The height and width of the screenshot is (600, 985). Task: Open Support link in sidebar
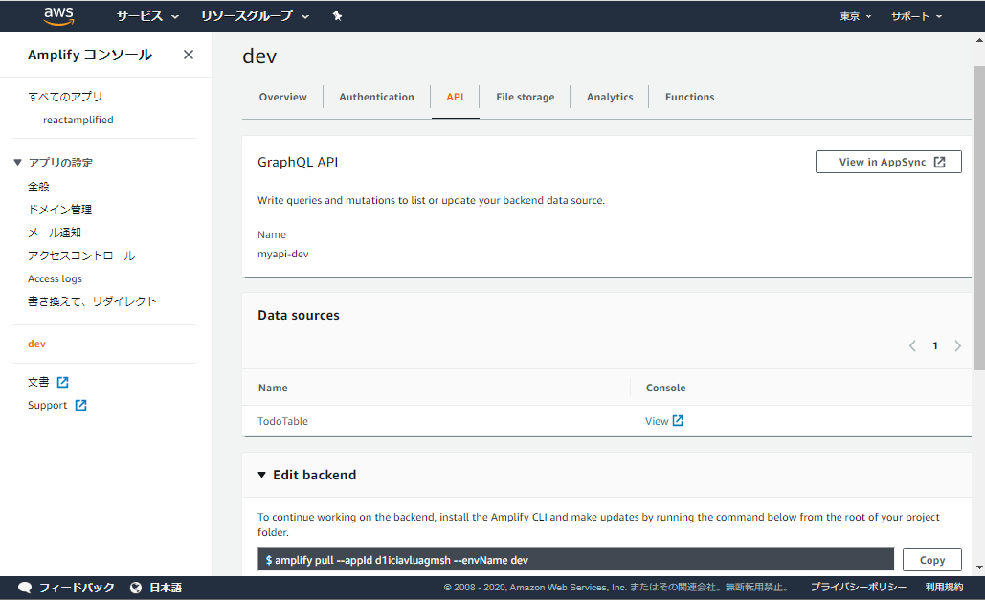tap(47, 405)
